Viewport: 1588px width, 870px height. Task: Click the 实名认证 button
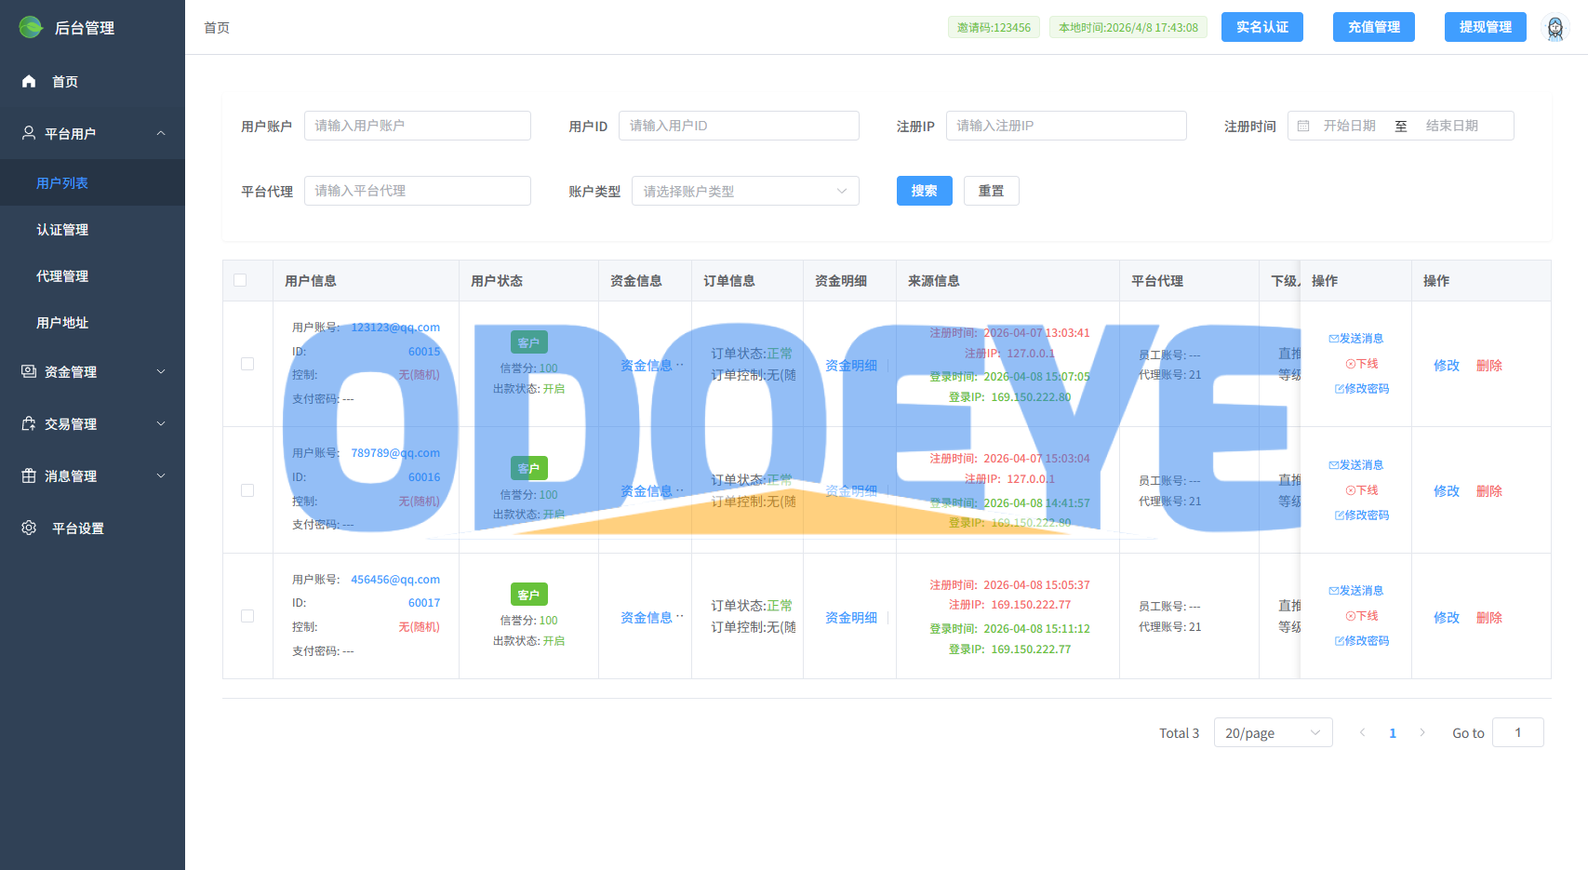click(1262, 27)
